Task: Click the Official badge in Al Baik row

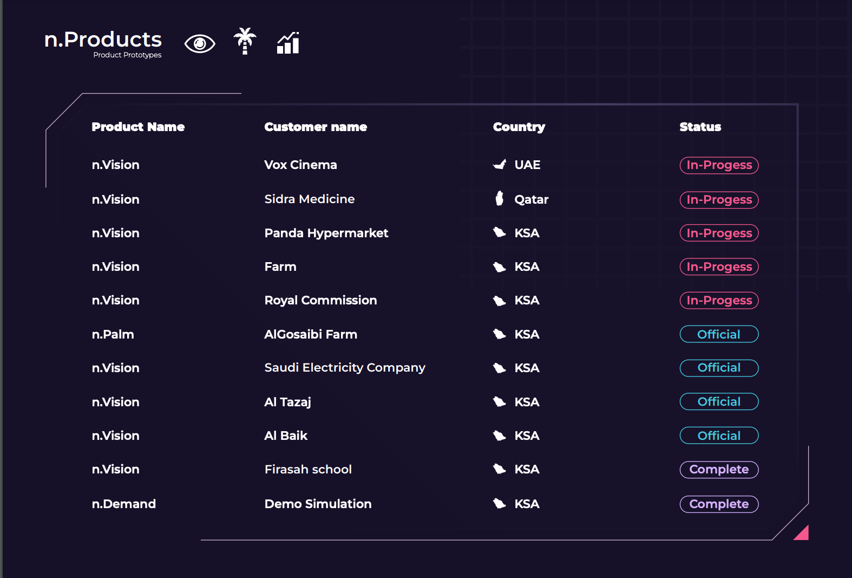Action: click(x=719, y=436)
